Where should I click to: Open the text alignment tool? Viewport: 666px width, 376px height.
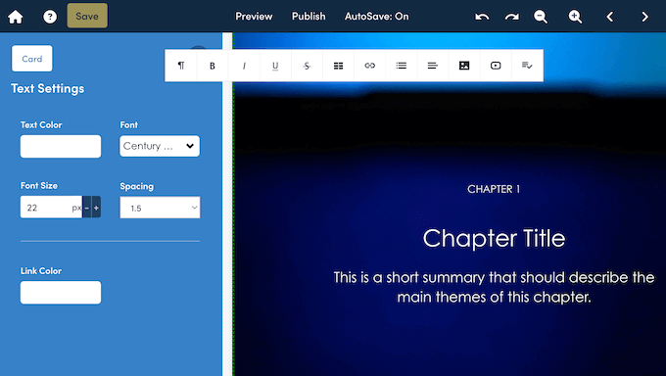(432, 66)
